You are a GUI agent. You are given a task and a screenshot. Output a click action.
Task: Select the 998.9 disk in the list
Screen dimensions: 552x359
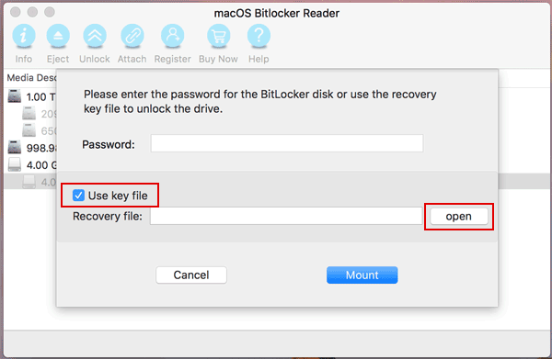(31, 148)
